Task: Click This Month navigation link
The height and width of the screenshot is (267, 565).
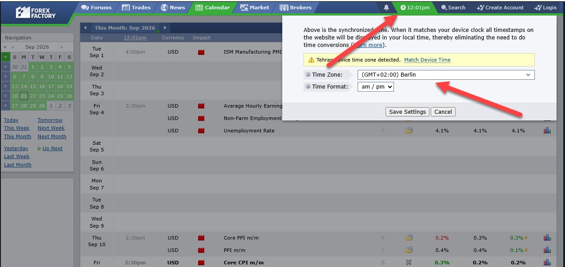Action: 18,136
